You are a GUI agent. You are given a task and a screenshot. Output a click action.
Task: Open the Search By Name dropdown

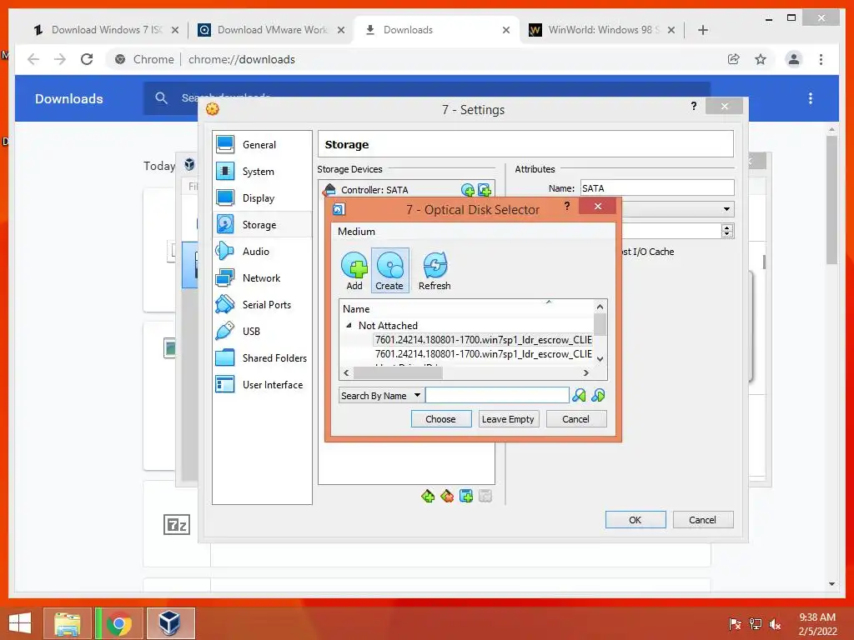pyautogui.click(x=380, y=396)
